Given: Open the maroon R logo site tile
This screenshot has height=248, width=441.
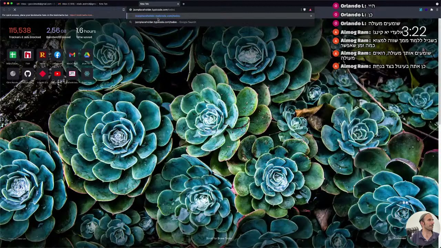Looking at the screenshot, I should pyautogui.click(x=42, y=55).
